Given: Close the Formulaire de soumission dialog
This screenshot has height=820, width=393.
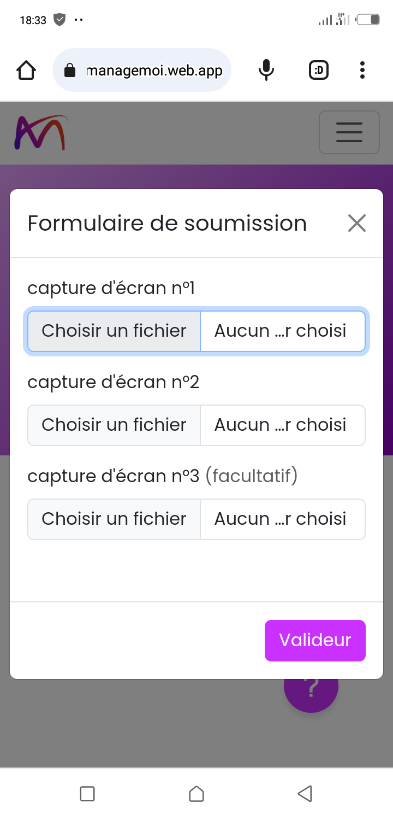Looking at the screenshot, I should 357,223.
